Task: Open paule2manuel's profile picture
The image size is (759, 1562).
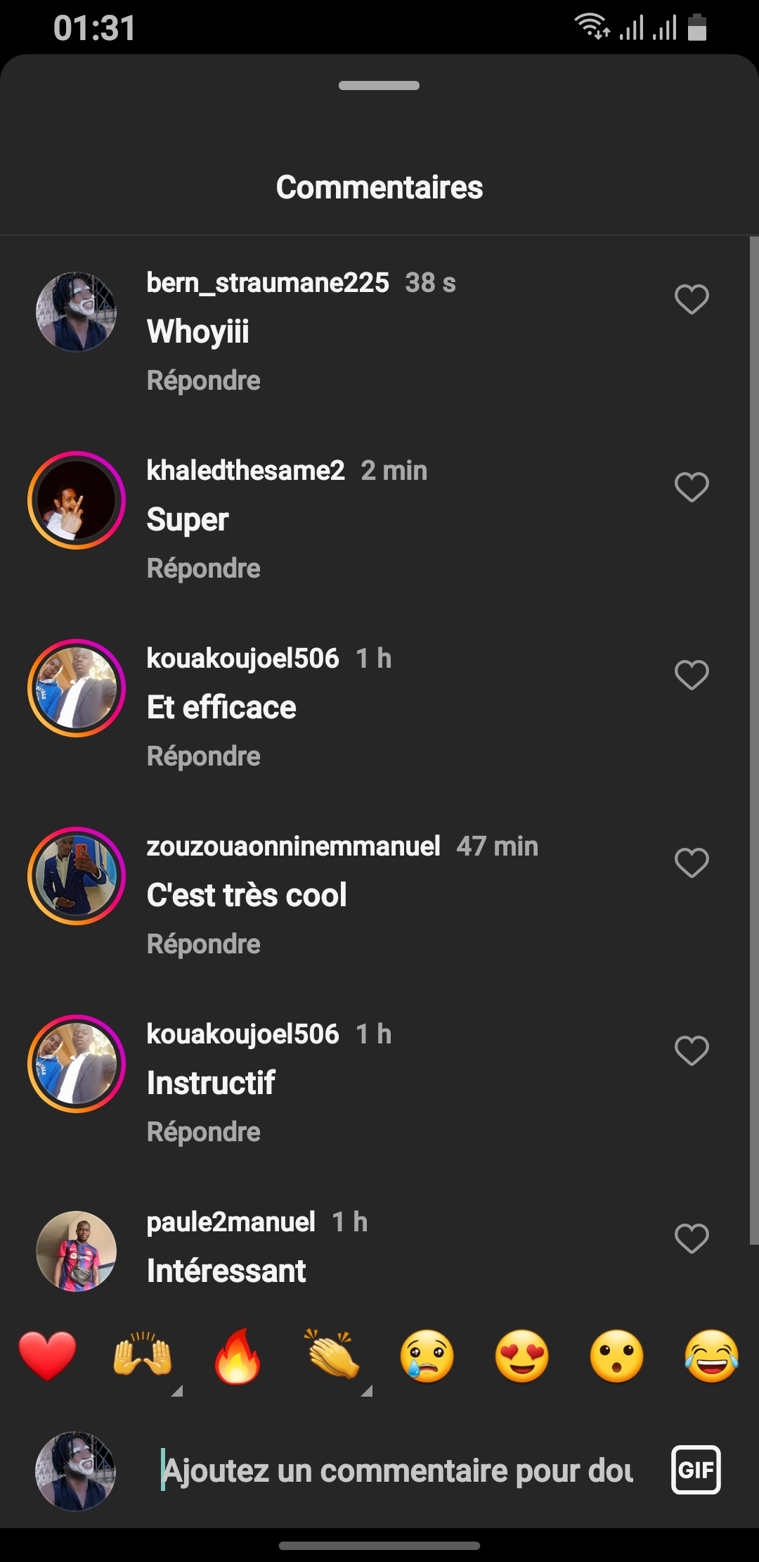Action: pos(76,1251)
